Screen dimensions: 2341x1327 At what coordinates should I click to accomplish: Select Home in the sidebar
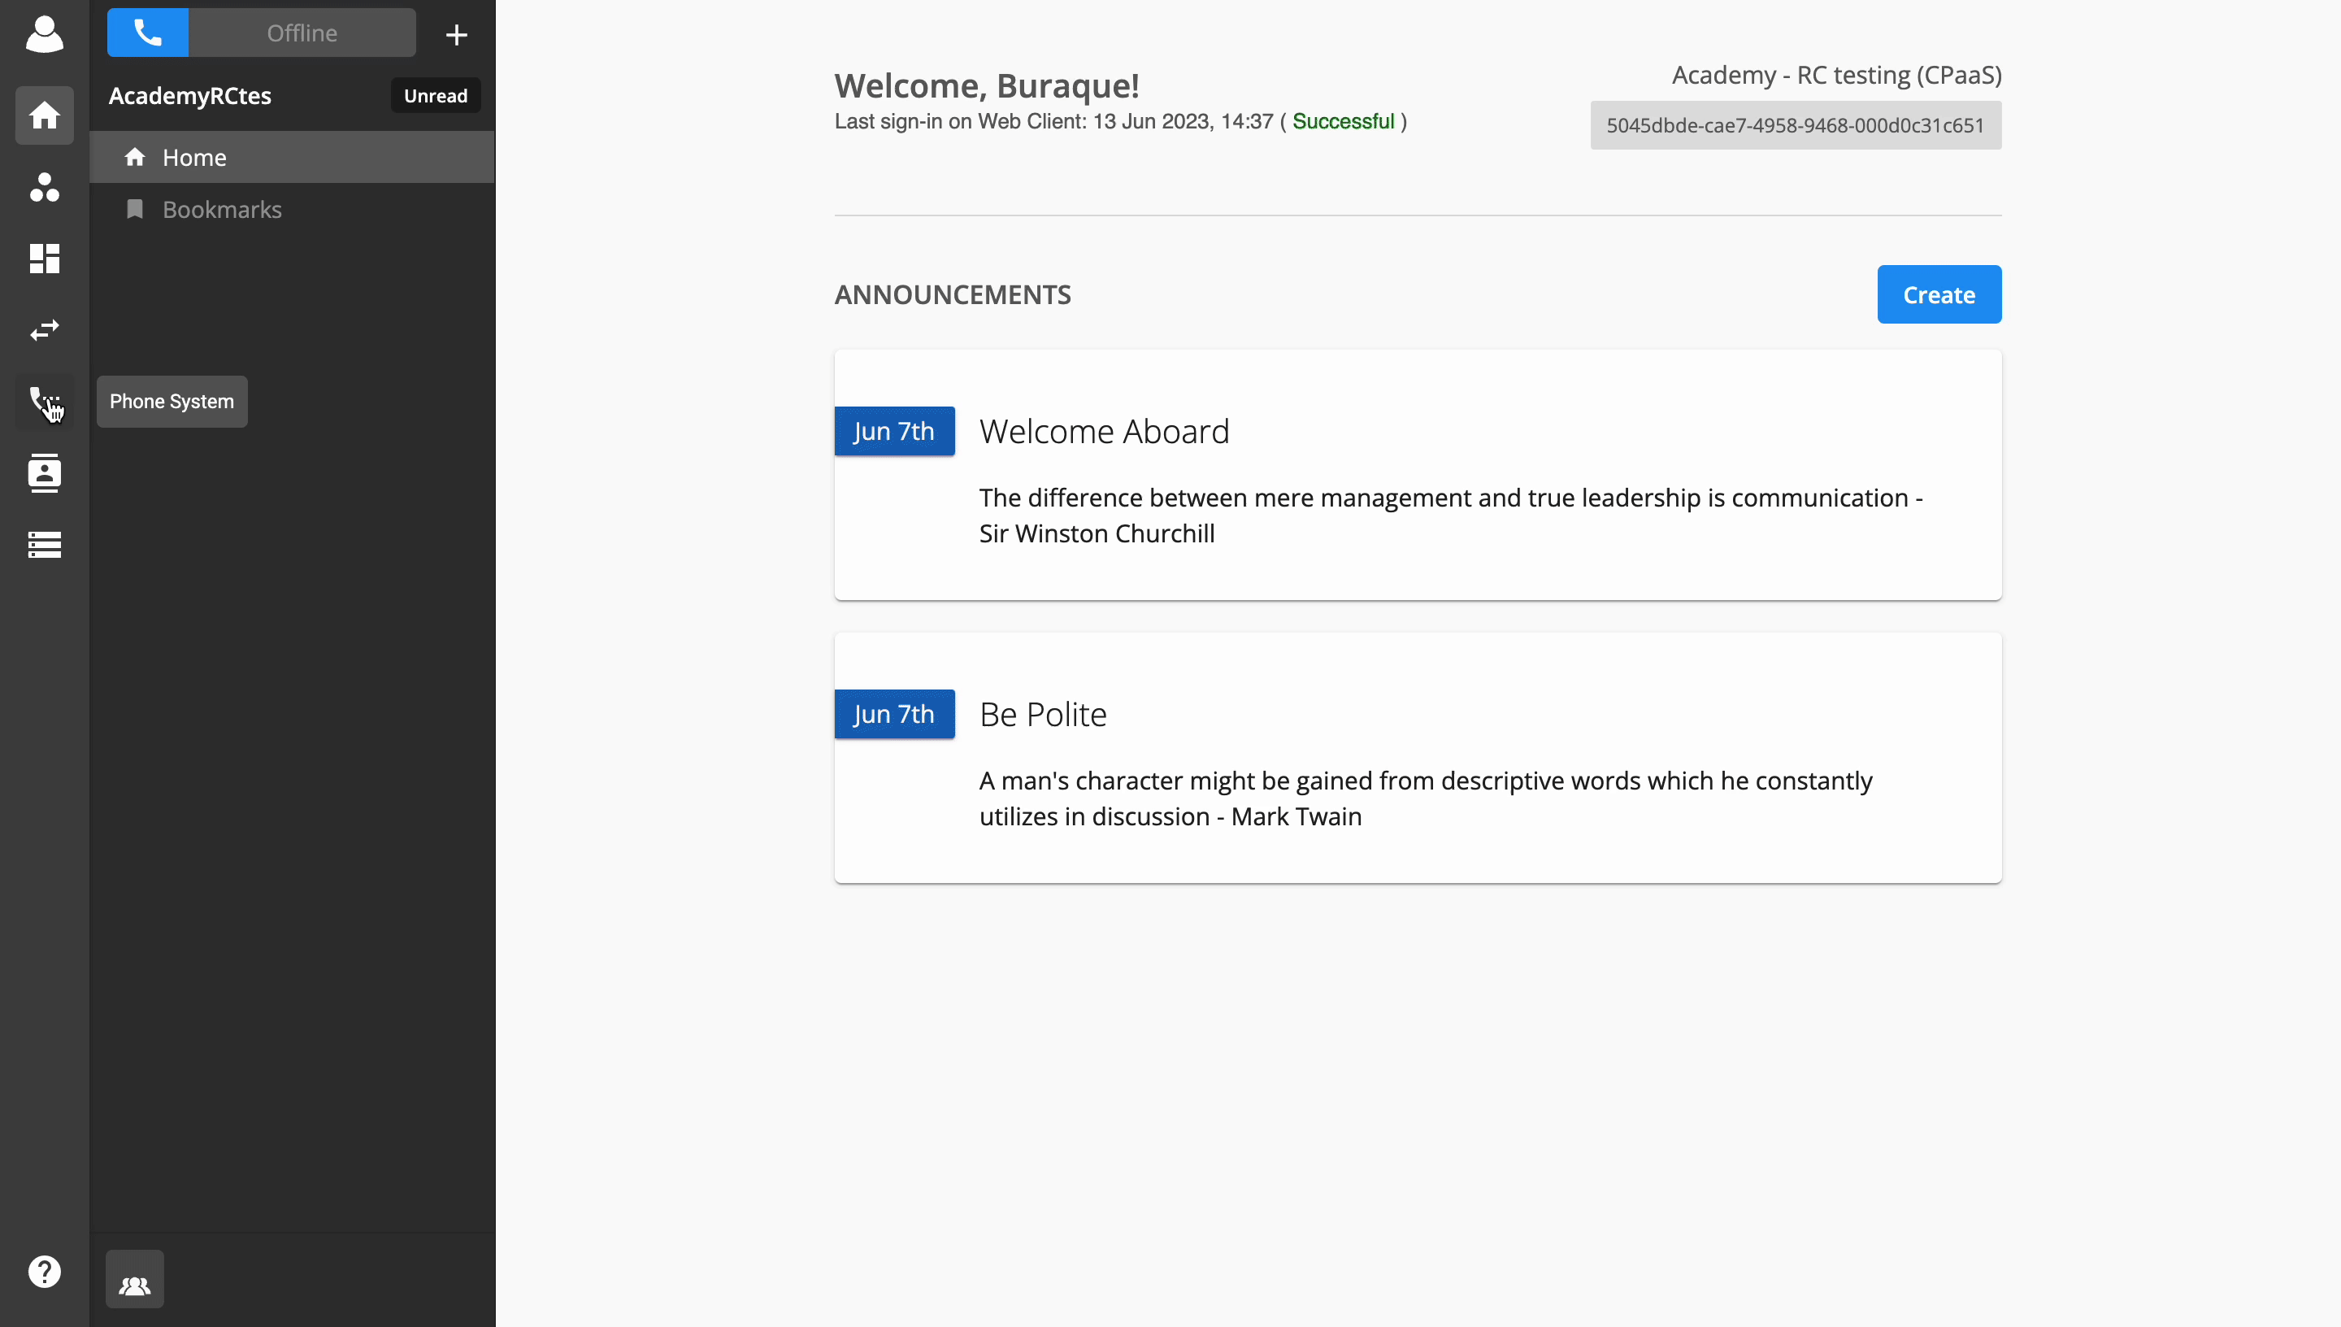(293, 157)
